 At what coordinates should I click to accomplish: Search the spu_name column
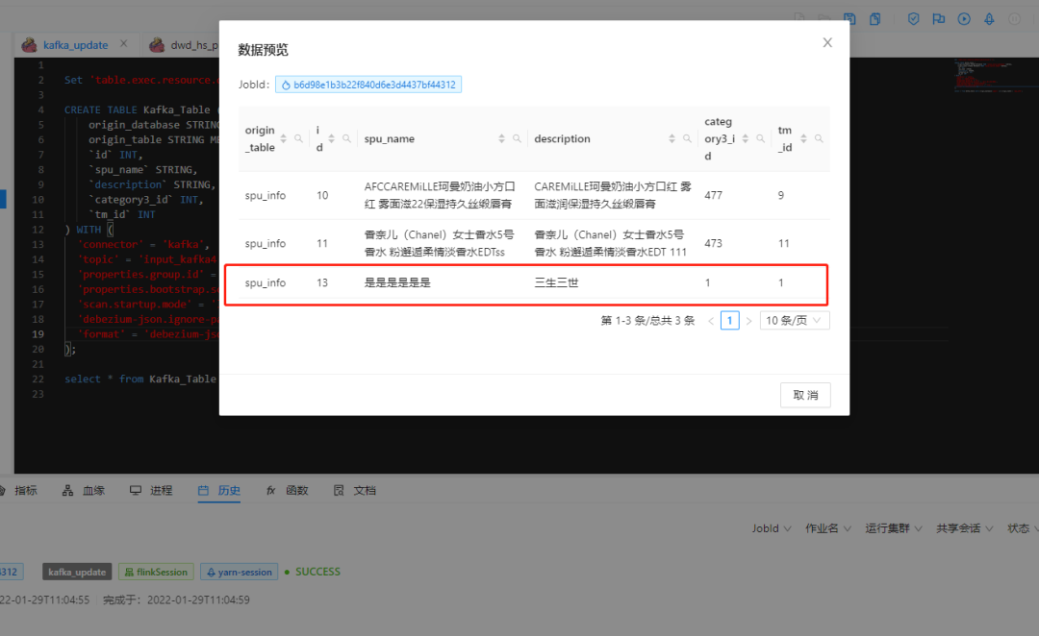coord(517,138)
